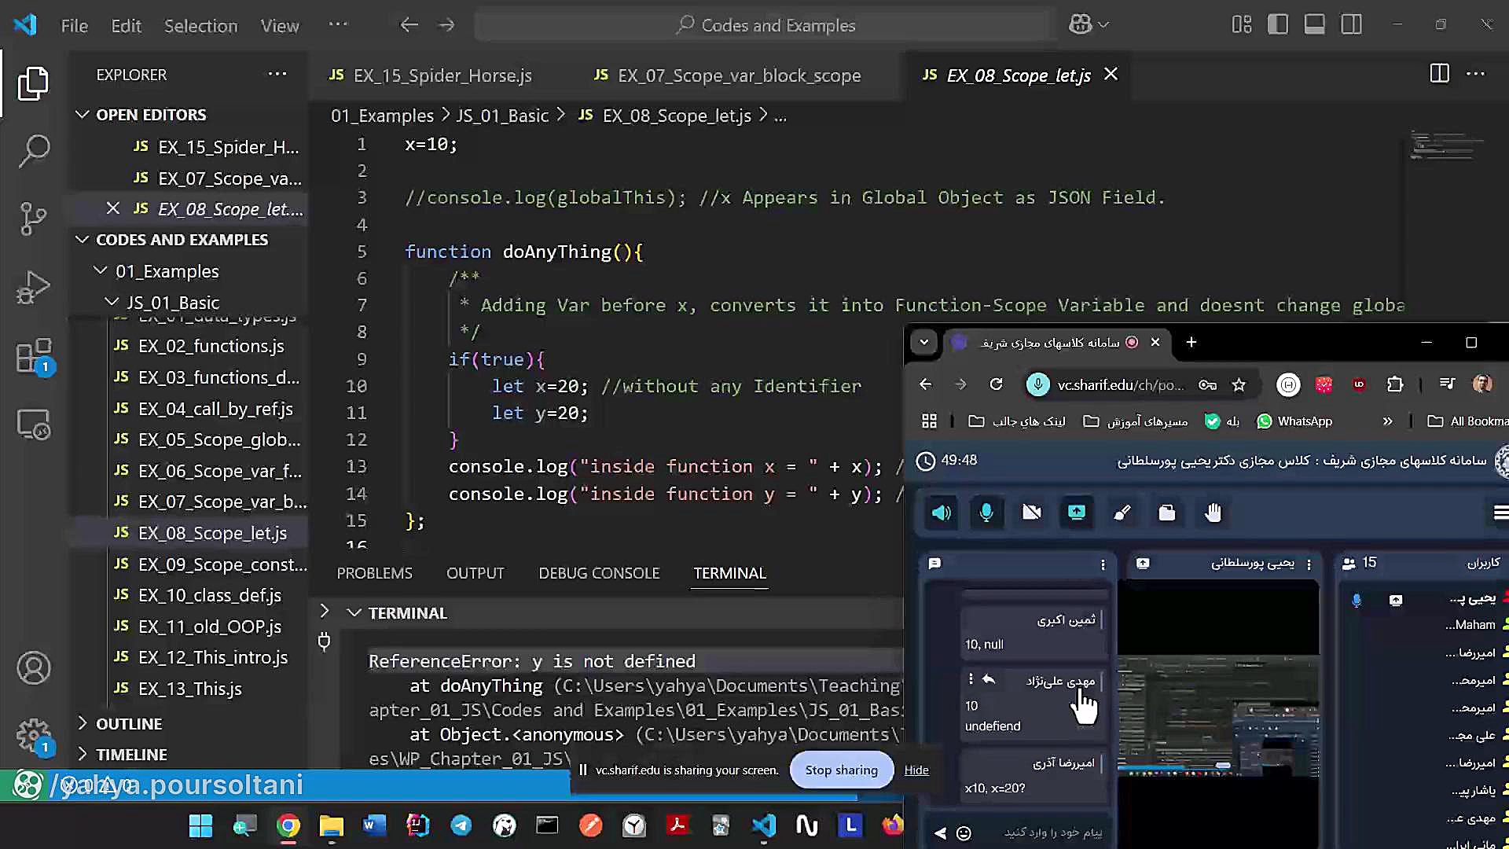
Task: Click the shared screen video thumbnail
Action: [x=1217, y=715]
